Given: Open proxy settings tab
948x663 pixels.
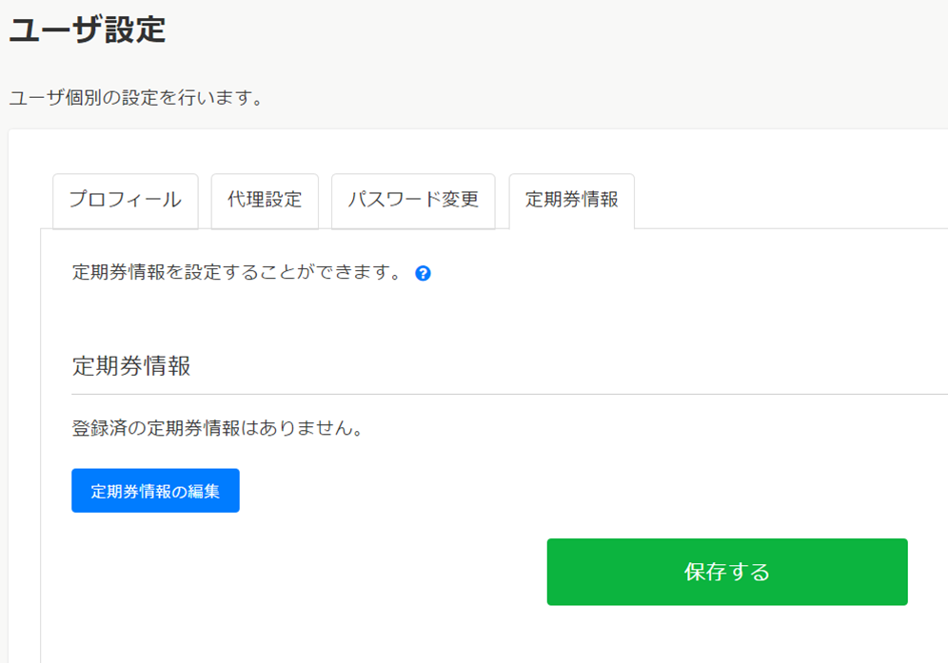Looking at the screenshot, I should point(265,201).
